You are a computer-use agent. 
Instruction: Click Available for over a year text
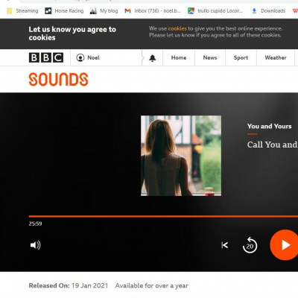[152, 285]
